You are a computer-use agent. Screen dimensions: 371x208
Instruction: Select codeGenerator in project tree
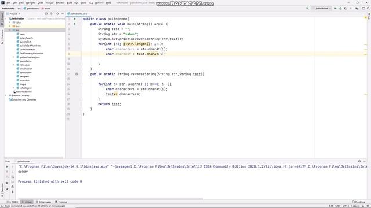point(27,49)
